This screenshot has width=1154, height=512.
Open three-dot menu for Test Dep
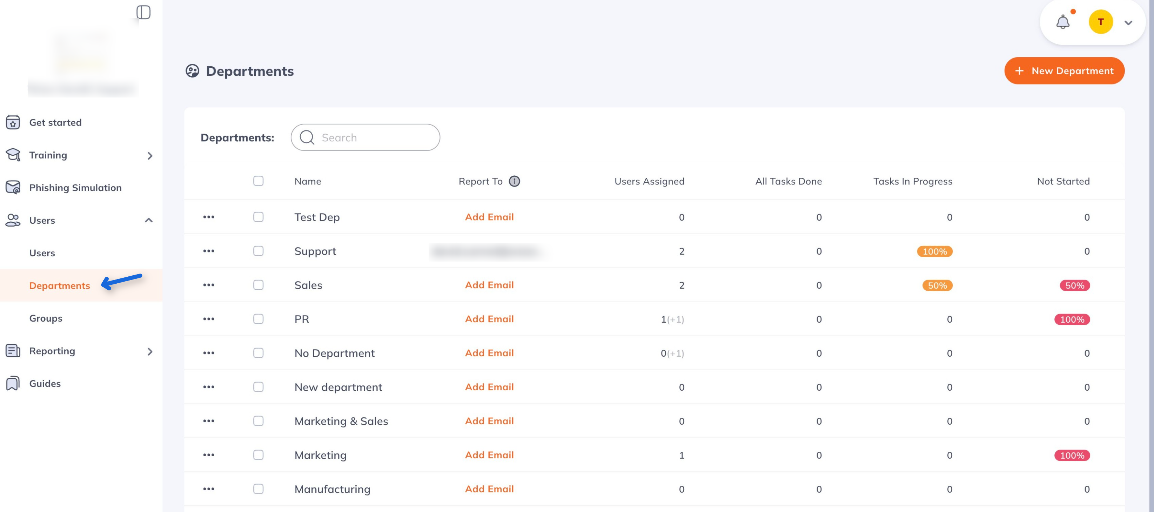(209, 217)
